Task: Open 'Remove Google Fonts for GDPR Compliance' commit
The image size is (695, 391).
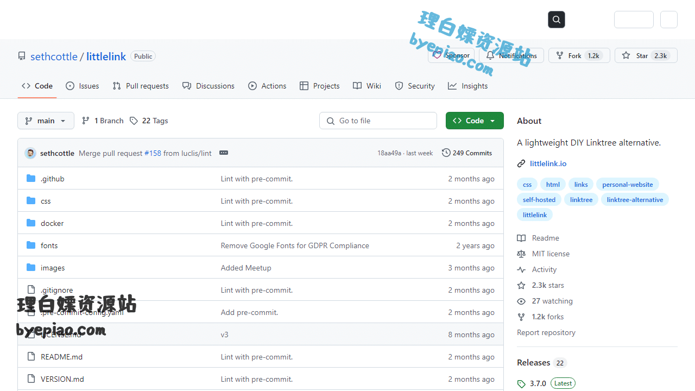Action: pos(295,245)
